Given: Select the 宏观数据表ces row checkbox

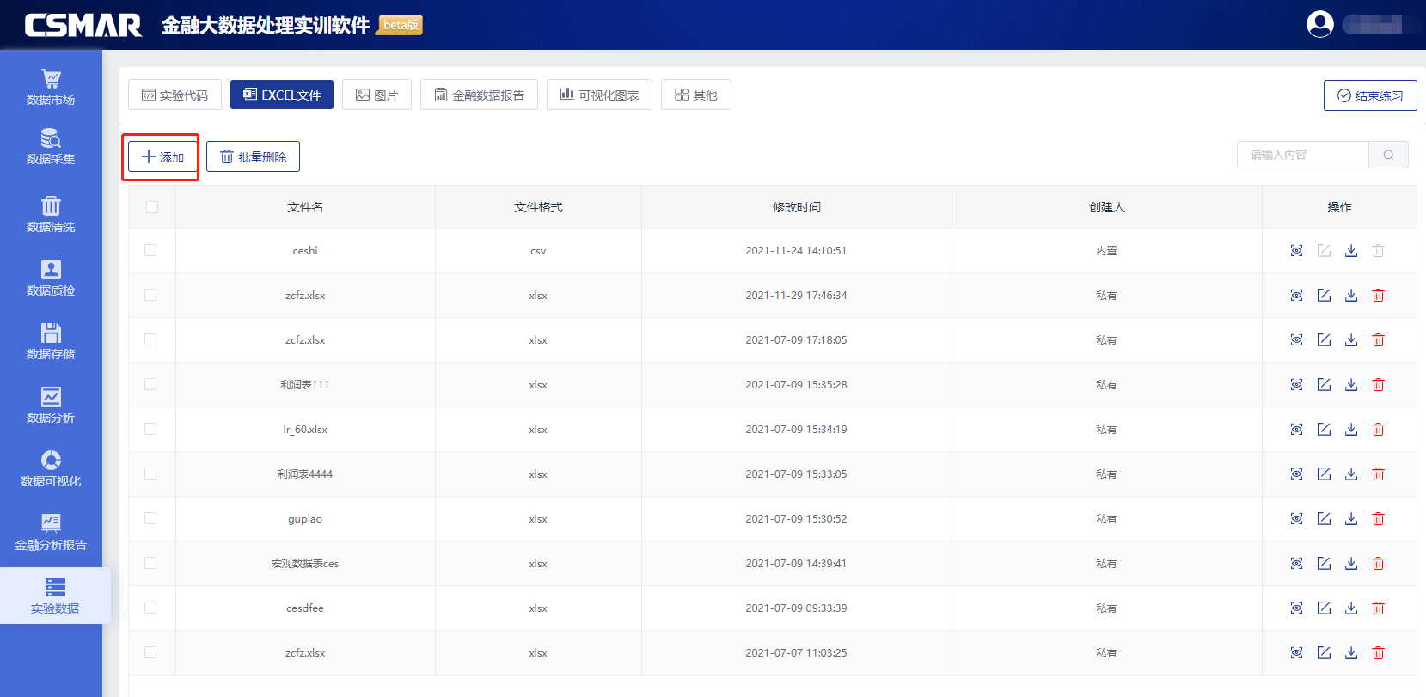Looking at the screenshot, I should click(x=150, y=563).
